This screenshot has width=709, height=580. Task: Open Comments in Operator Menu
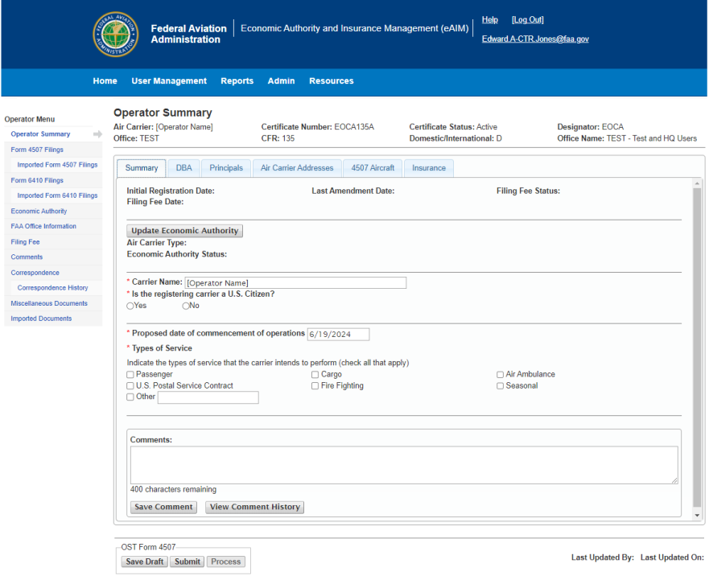(x=27, y=257)
